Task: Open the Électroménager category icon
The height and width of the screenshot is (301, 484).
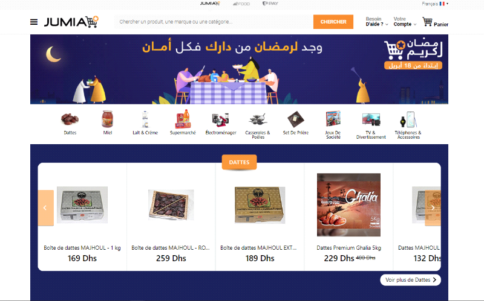Action: pos(220,119)
